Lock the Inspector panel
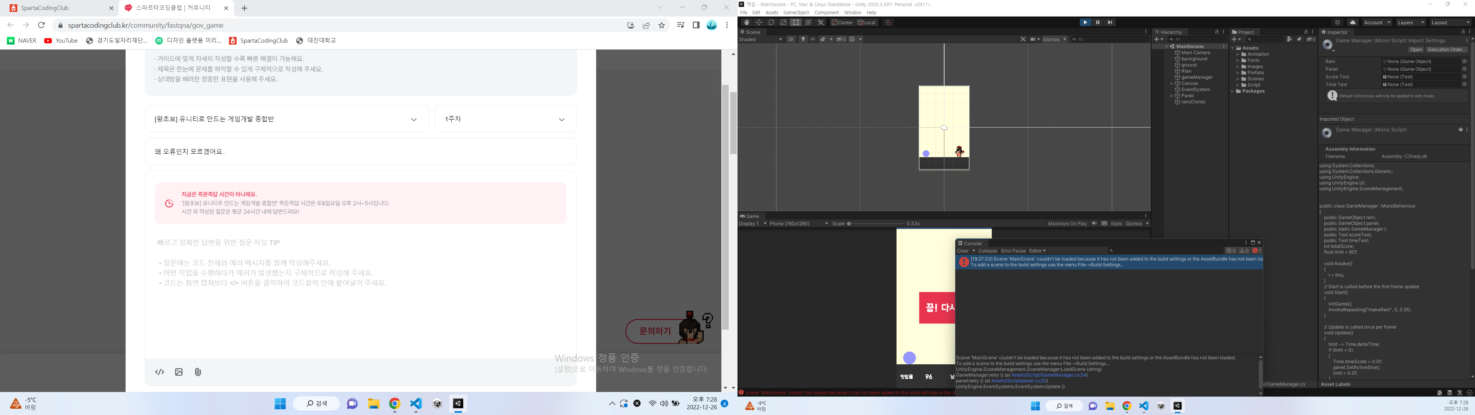This screenshot has height=415, width=1475. click(1463, 32)
